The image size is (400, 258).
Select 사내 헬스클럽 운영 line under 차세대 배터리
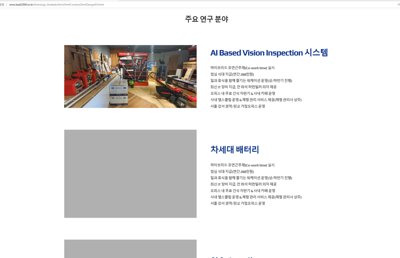[x=256, y=197]
